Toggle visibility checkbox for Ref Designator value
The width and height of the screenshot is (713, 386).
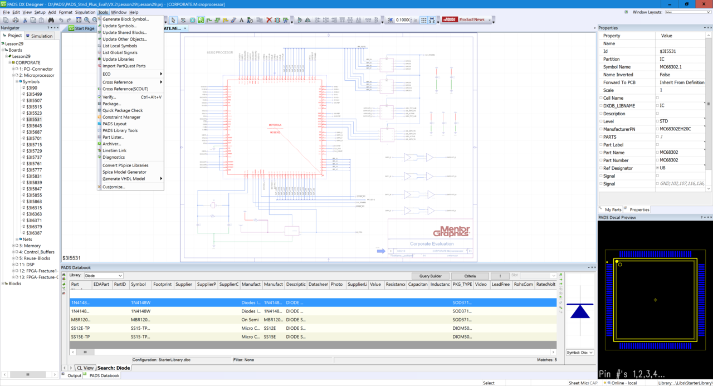coord(658,168)
